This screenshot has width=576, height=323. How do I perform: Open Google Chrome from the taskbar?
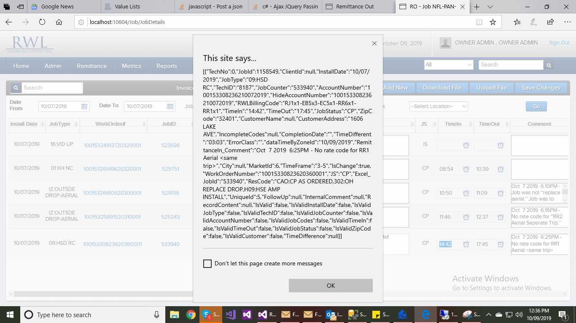click(x=191, y=315)
